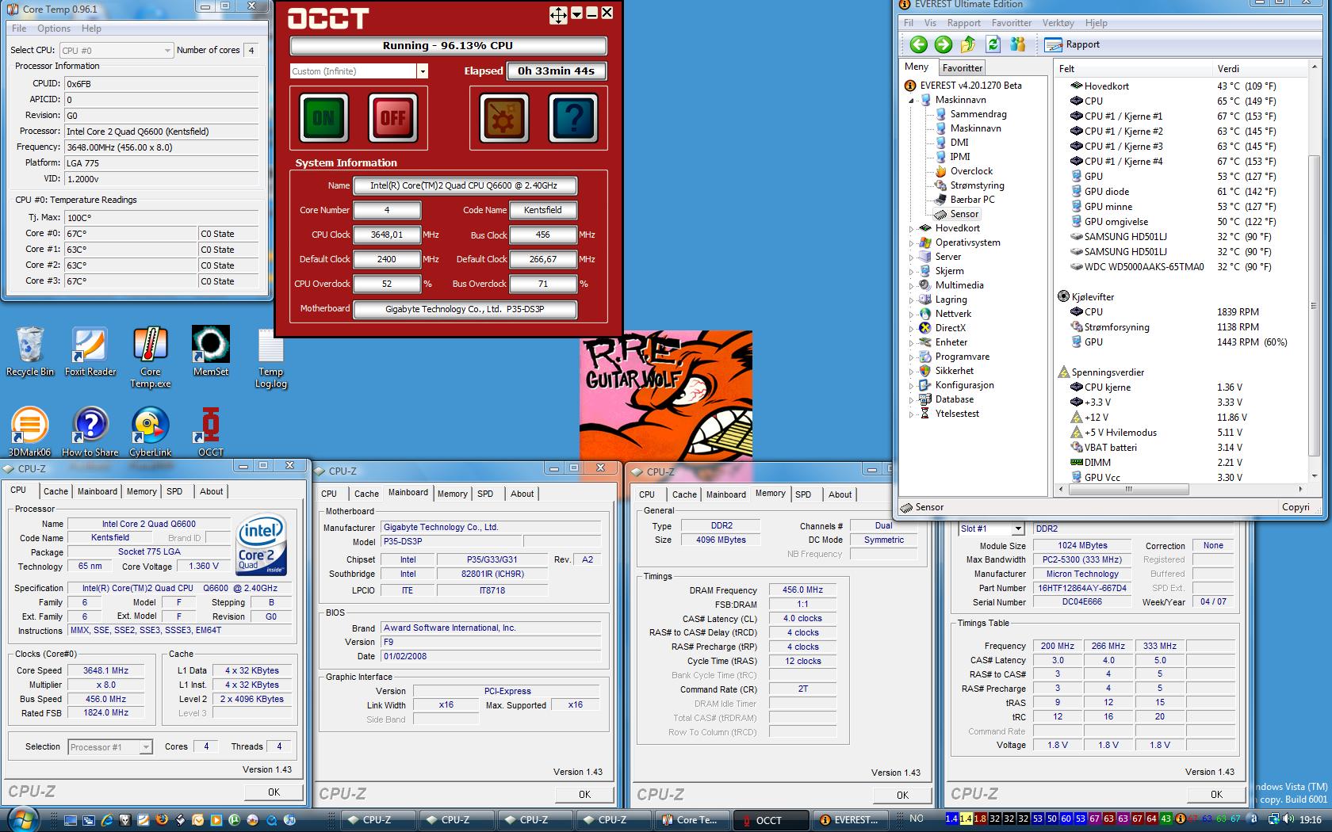
Task: Launch Firefox from the quick launch bar
Action: (x=162, y=820)
